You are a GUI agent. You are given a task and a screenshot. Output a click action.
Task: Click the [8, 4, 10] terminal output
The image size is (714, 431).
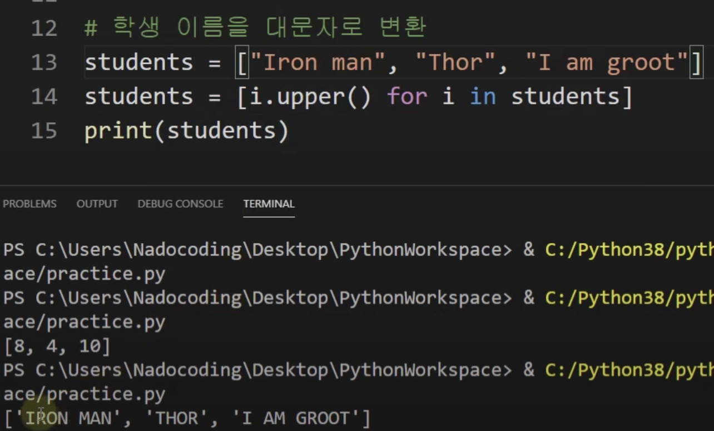pyautogui.click(x=57, y=346)
